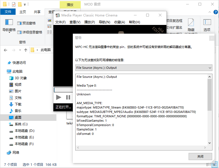Switch to 主页 tab in Explorer
The image size is (219, 168).
(x=23, y=12)
